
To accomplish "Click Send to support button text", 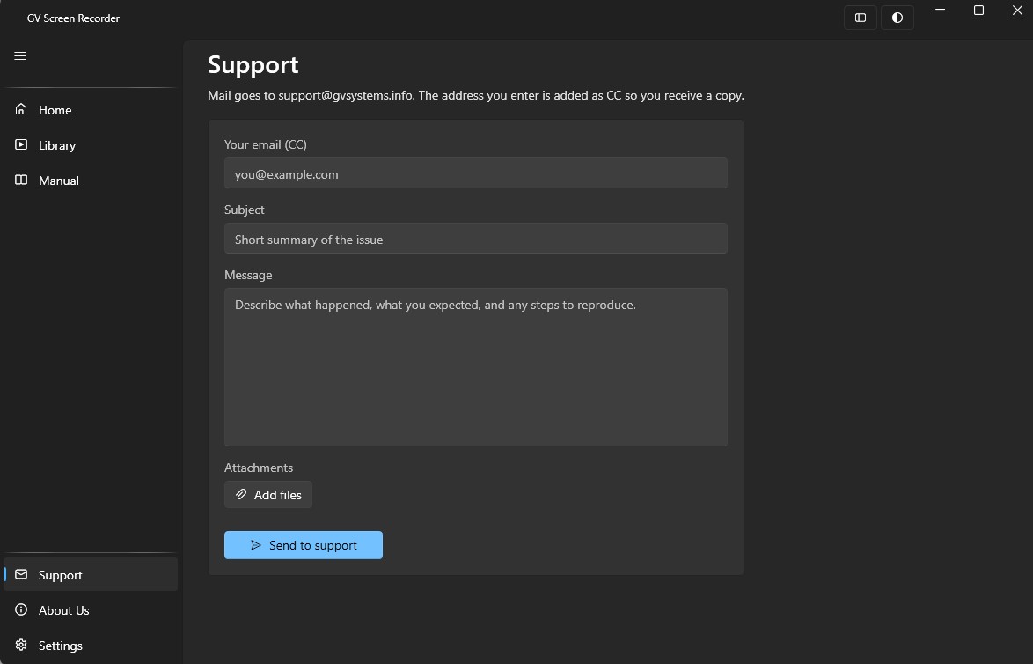I will click(x=313, y=545).
